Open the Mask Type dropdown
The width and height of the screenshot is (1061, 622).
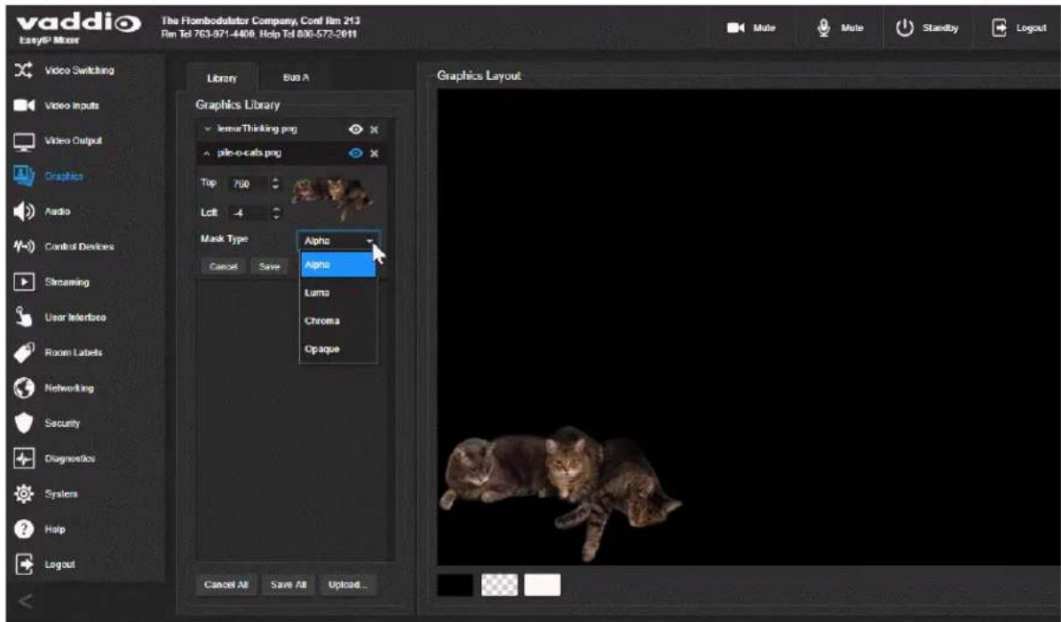click(x=338, y=240)
